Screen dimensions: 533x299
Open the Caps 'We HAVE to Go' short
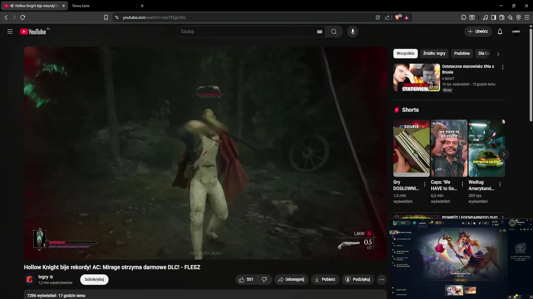(x=449, y=148)
